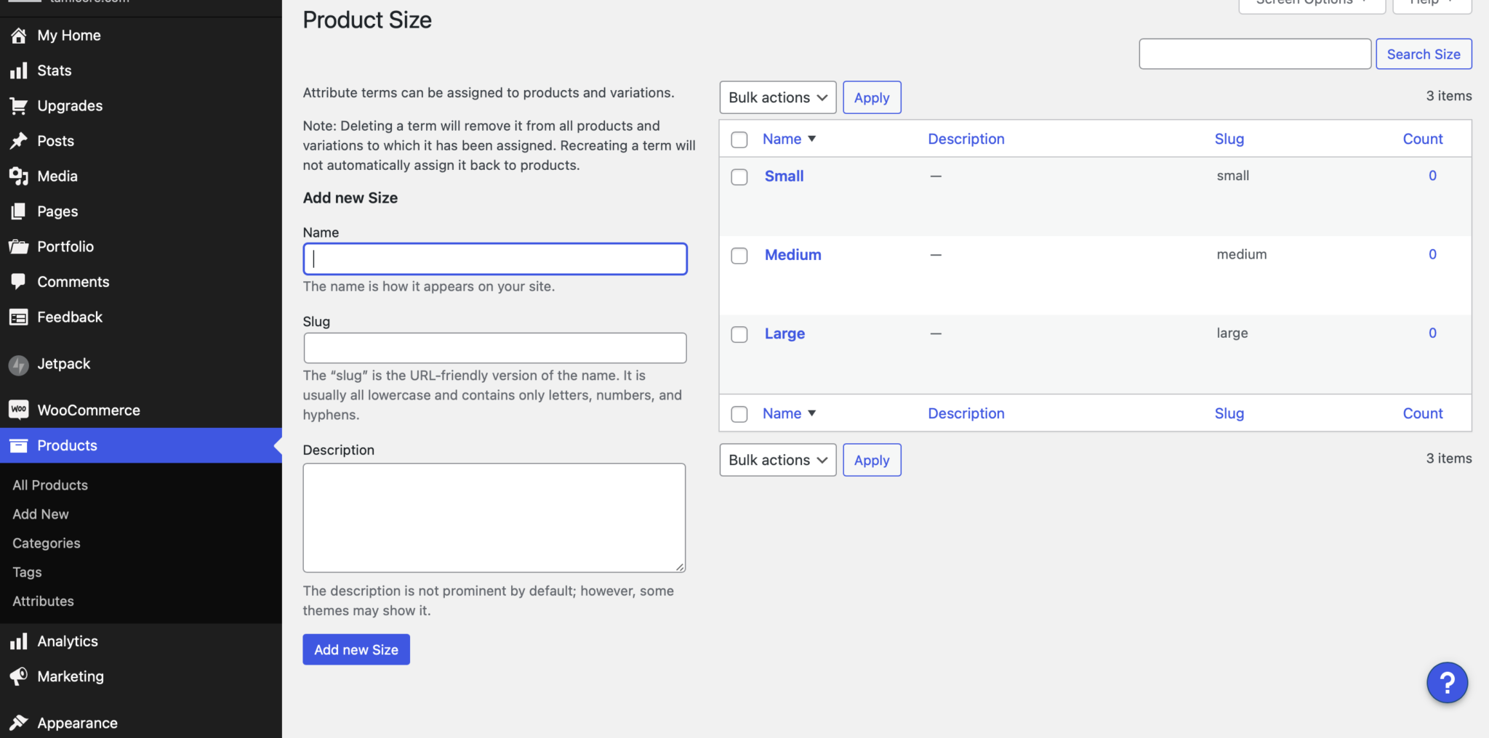Click the bottom Apply button
The width and height of the screenshot is (1489, 738).
(x=872, y=460)
